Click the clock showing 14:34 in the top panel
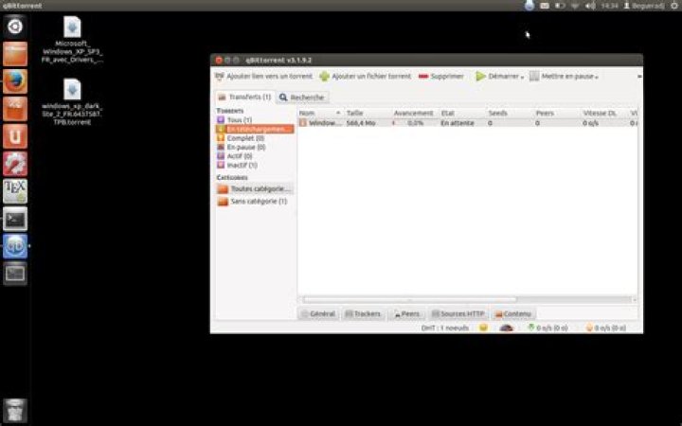The image size is (682, 426). (x=609, y=6)
